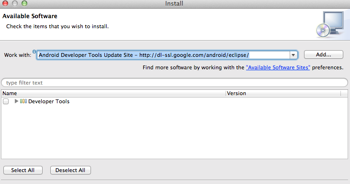The height and width of the screenshot is (184, 350).
Task: Click the Developer Tools category icon
Action: click(23, 101)
